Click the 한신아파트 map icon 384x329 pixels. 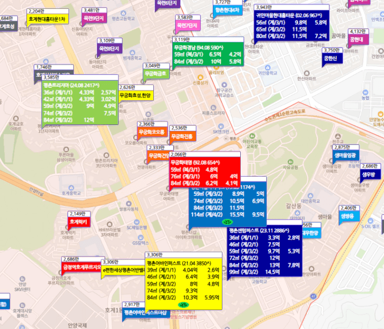point(307,73)
